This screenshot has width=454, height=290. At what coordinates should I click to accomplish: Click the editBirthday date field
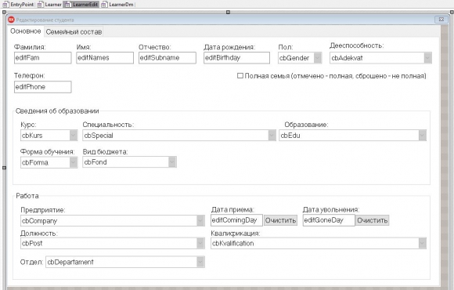pyautogui.click(x=236, y=58)
